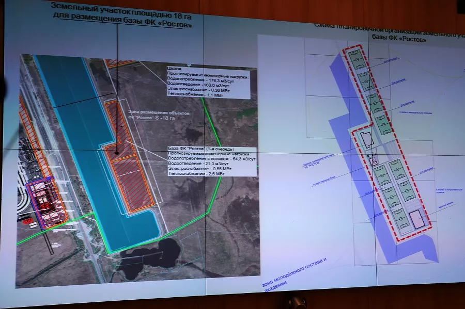
Task: Click the black marker dot in hatched zone
Action: (x=118, y=153)
